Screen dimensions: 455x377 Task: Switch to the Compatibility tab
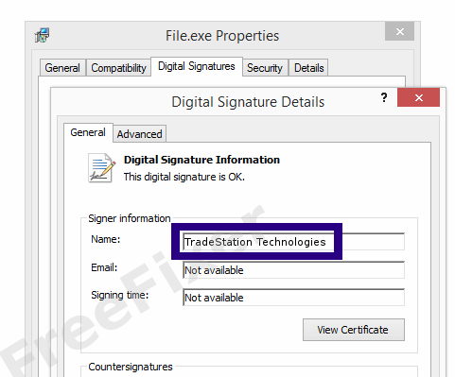[118, 68]
